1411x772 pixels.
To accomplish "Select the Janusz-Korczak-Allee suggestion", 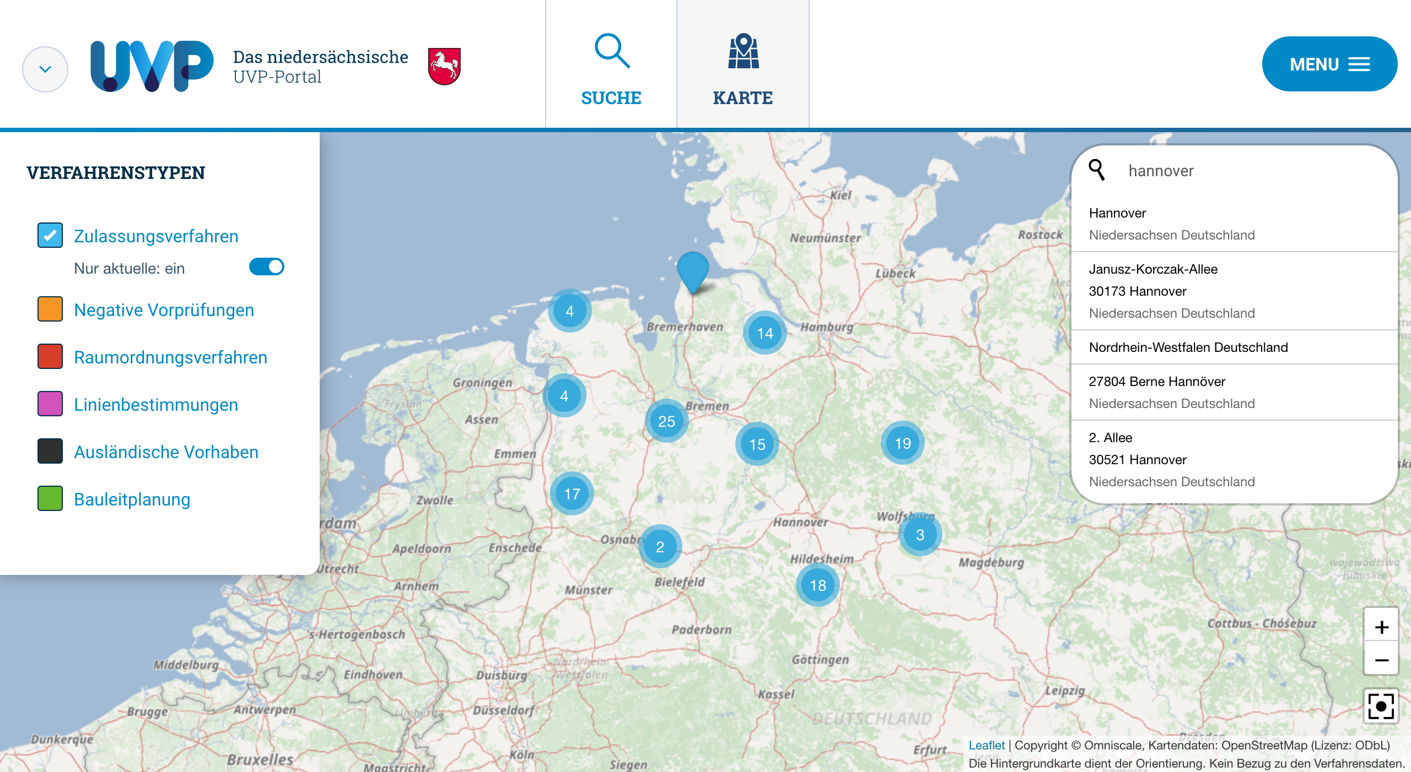I will [x=1153, y=291].
